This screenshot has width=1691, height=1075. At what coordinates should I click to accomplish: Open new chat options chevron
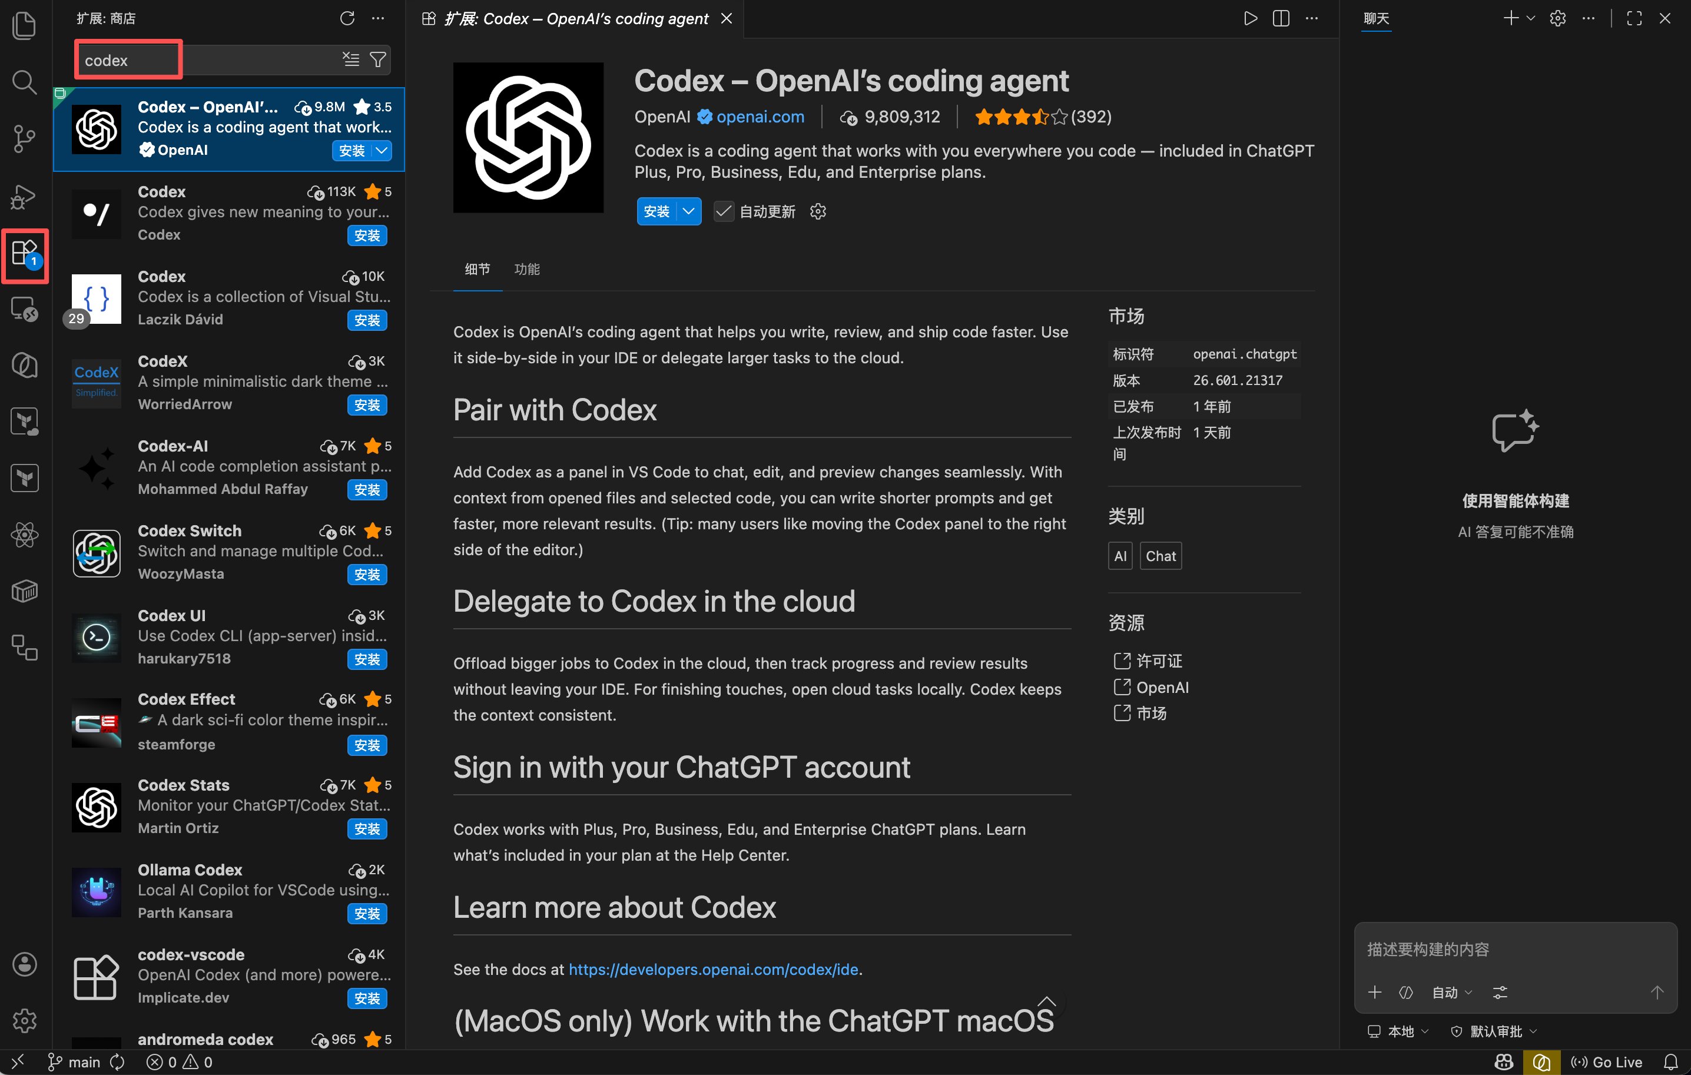(x=1531, y=18)
